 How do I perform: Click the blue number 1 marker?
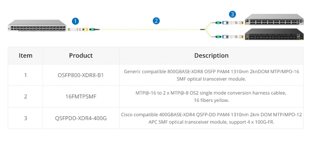tap(75, 21)
